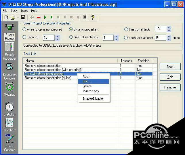Open the Execution Console sidebar page
This screenshot has width=185, height=155.
point(9,71)
